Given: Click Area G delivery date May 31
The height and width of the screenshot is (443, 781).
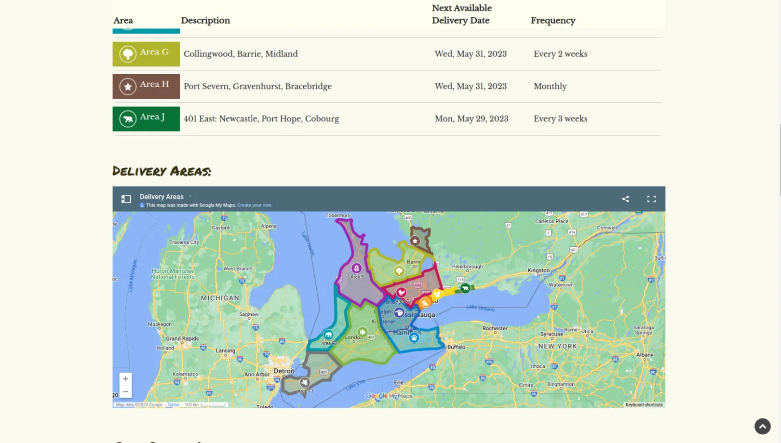Looking at the screenshot, I should (x=471, y=54).
